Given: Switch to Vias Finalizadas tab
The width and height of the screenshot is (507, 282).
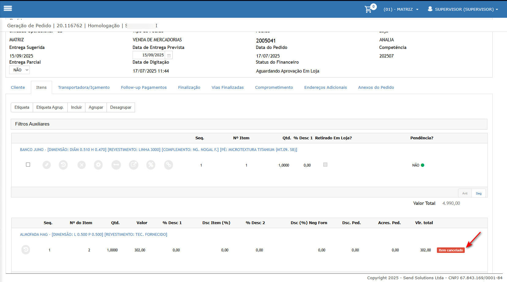Looking at the screenshot, I should click(228, 88).
